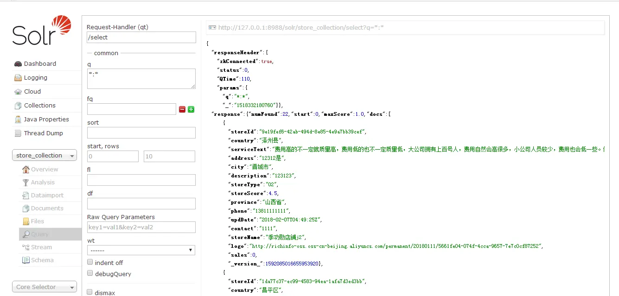
Task: Click the df default field input
Action: 141,204
